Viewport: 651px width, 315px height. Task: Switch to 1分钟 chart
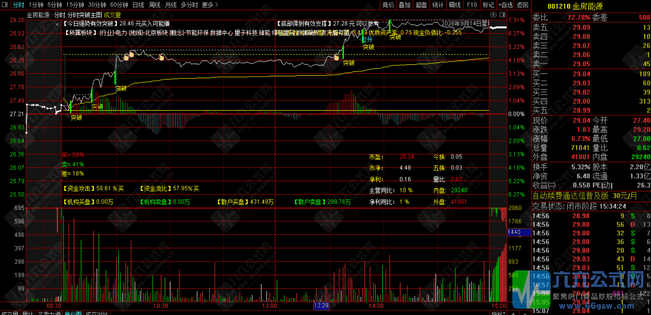tap(36, 5)
